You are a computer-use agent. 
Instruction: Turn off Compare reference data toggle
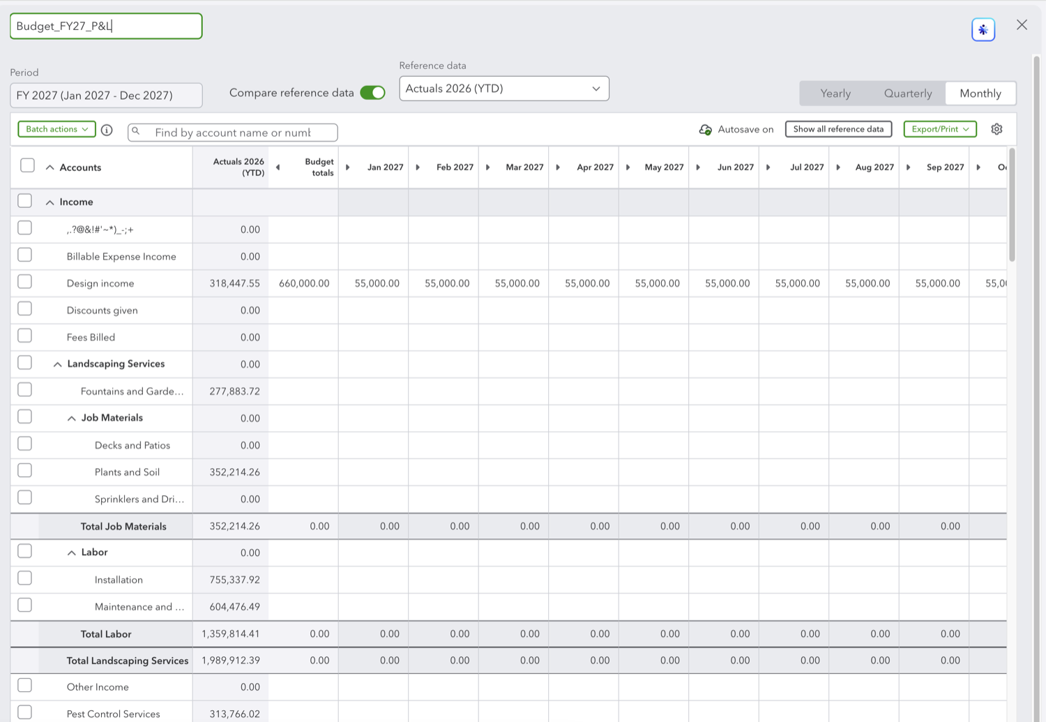[x=372, y=93]
